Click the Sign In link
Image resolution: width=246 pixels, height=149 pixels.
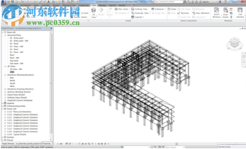point(205,2)
